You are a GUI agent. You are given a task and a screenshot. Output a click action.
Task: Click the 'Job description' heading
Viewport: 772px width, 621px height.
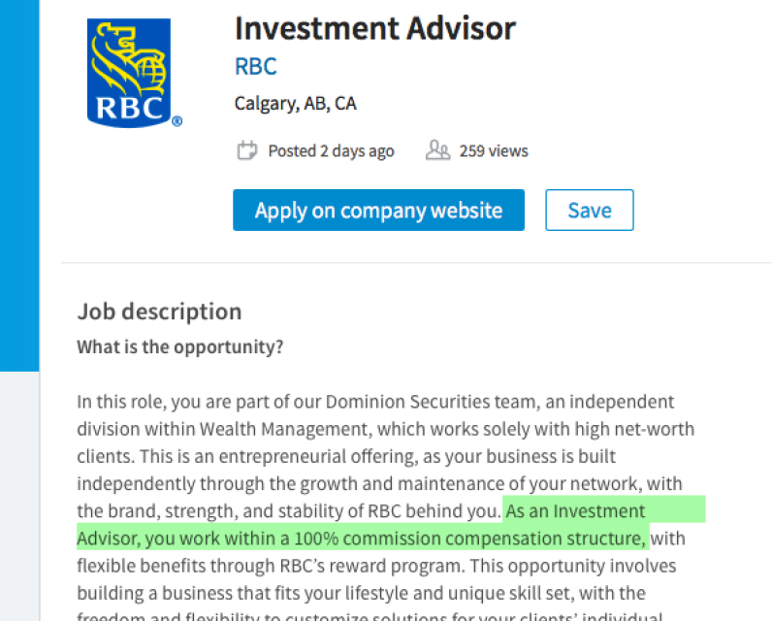pyautogui.click(x=159, y=311)
